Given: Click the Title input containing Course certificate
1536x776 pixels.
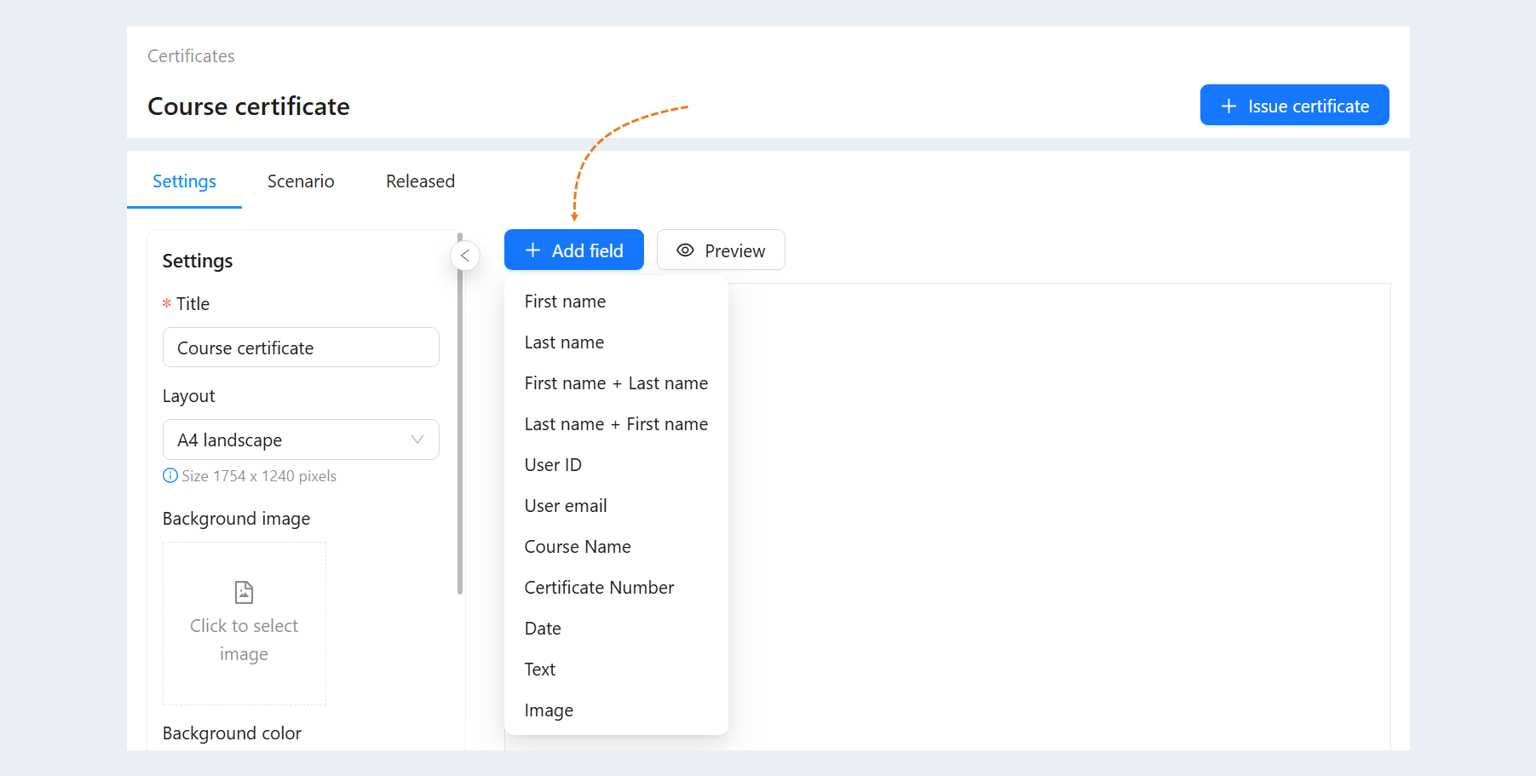Looking at the screenshot, I should click(301, 348).
